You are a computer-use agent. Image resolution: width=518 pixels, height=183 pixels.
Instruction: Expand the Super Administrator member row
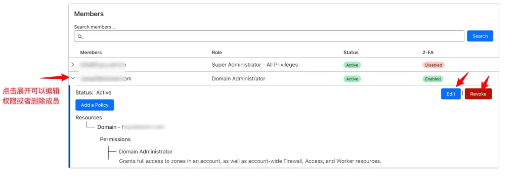[x=73, y=65]
